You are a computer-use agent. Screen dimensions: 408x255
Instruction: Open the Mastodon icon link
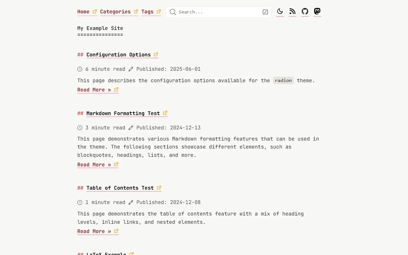[317, 11]
